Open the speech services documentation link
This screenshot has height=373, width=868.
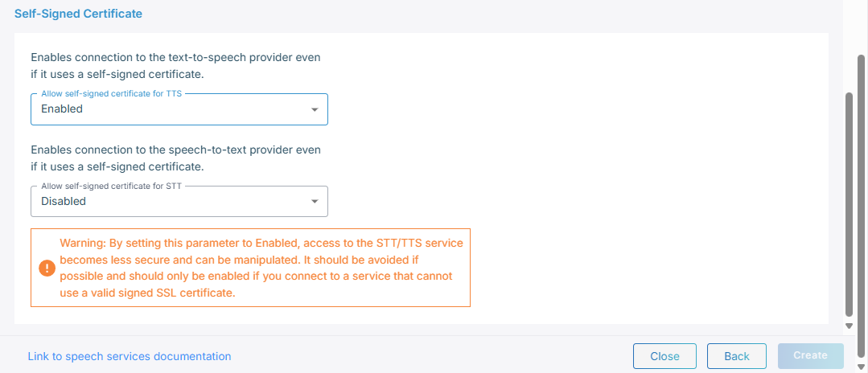130,356
